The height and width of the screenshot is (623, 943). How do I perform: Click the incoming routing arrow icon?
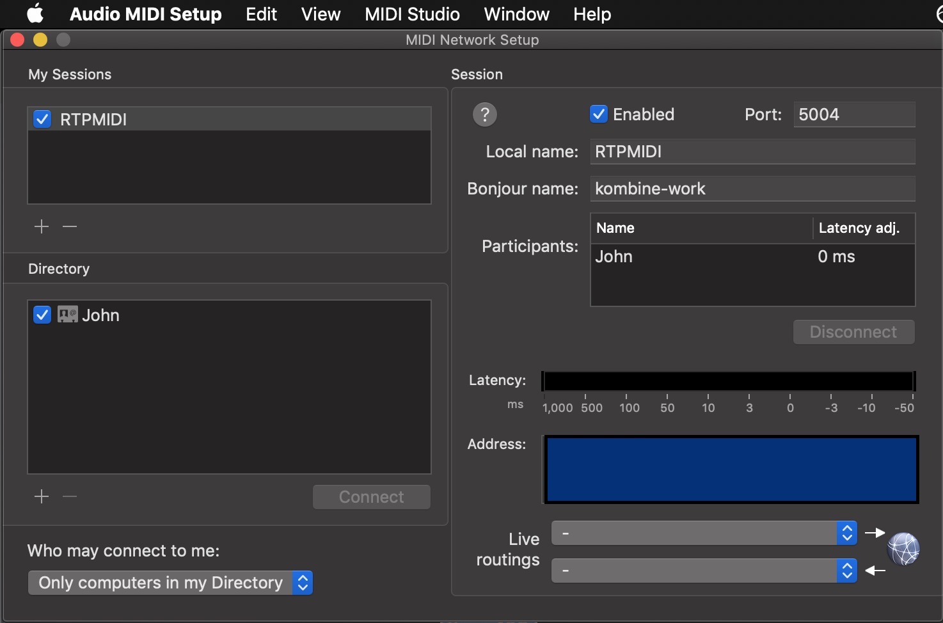click(875, 571)
